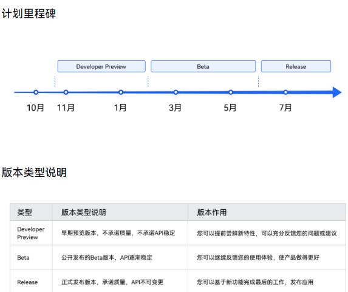The height and width of the screenshot is (292, 348).
Task: Click the 版本类型说明 section heading
Action: click(34, 172)
